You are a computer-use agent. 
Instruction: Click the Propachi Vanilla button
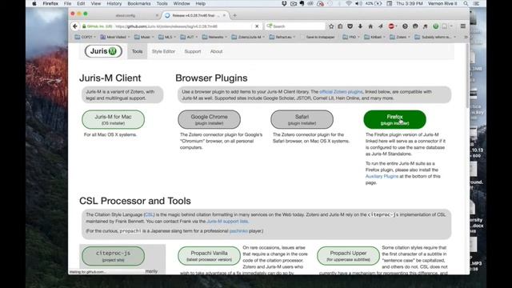click(x=209, y=256)
